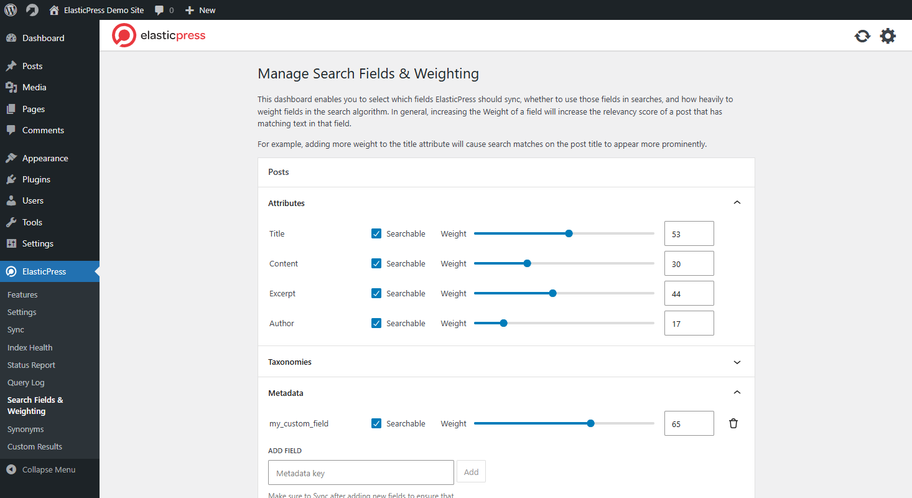
Task: Click the Collapse Menu arrow icon
Action: [11, 469]
